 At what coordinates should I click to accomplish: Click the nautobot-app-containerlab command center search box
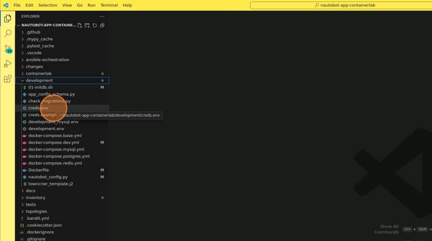[x=341, y=5]
